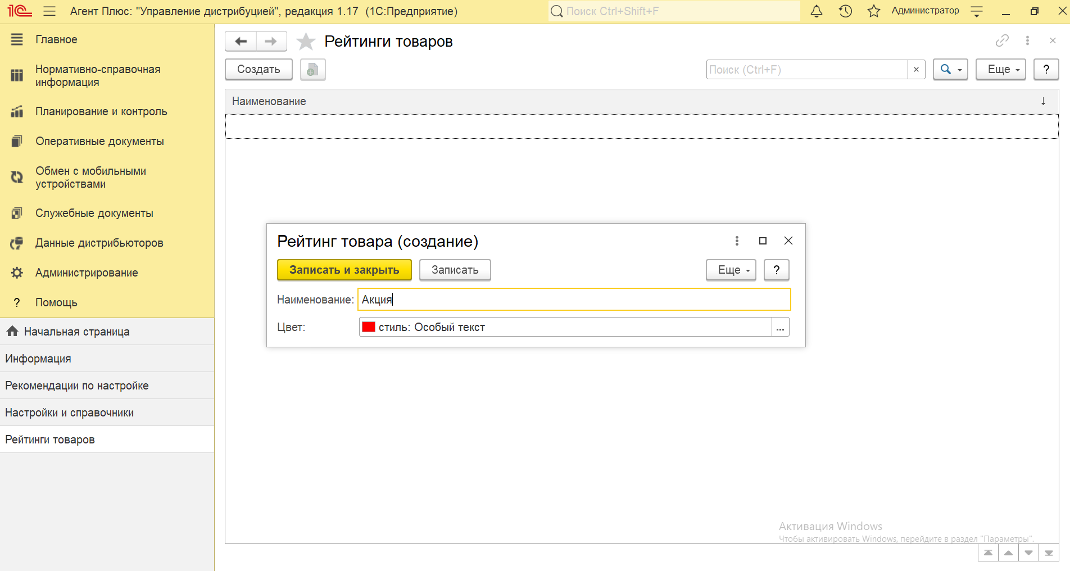This screenshot has height=571, width=1070.
Task: Click the copy-item icon next to Создать
Action: click(312, 69)
